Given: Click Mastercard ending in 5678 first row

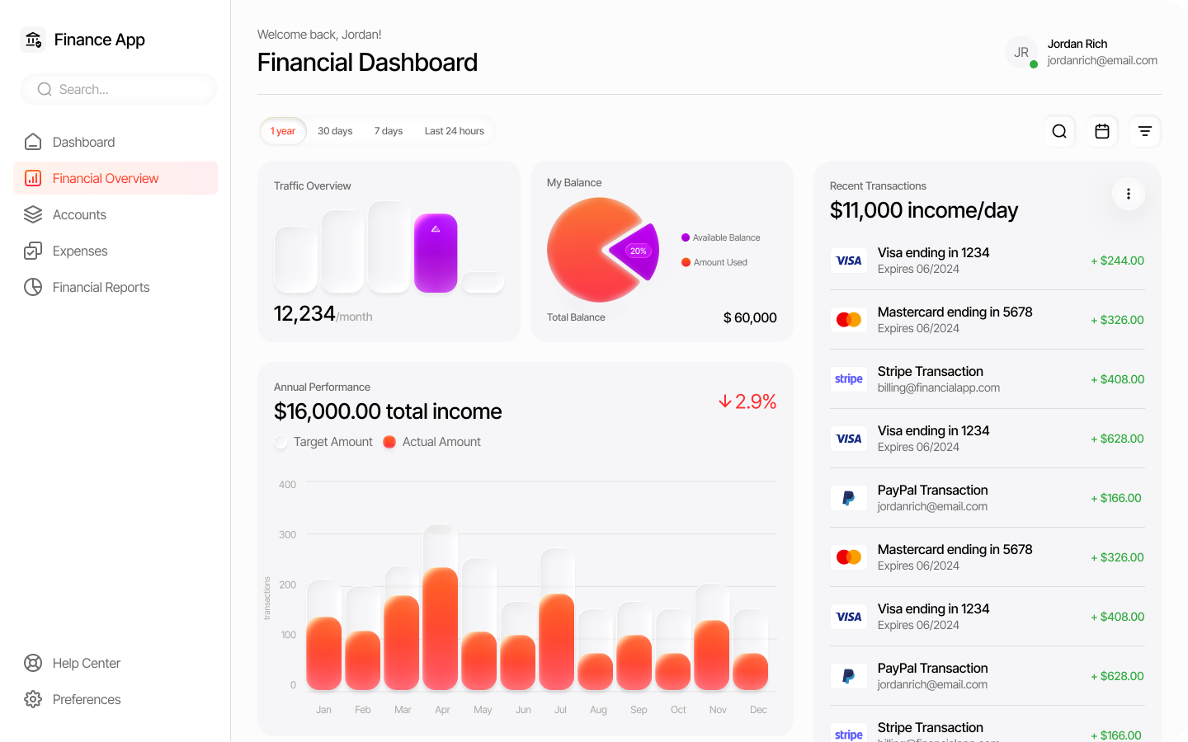Looking at the screenshot, I should coord(987,320).
